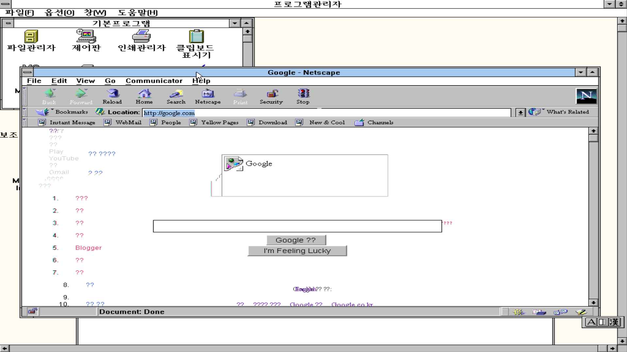Click the IME 漢 hanja button

coord(614,322)
